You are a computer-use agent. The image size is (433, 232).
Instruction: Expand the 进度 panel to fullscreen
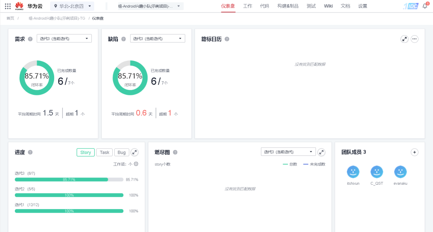134,152
